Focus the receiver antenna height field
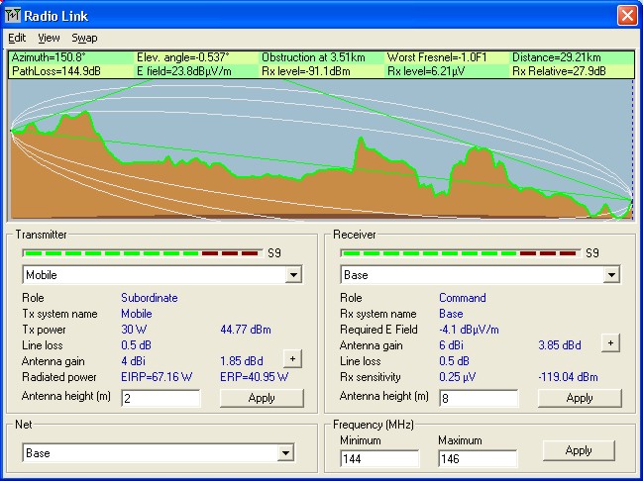Viewport: 643px width, 481px height. (479, 398)
